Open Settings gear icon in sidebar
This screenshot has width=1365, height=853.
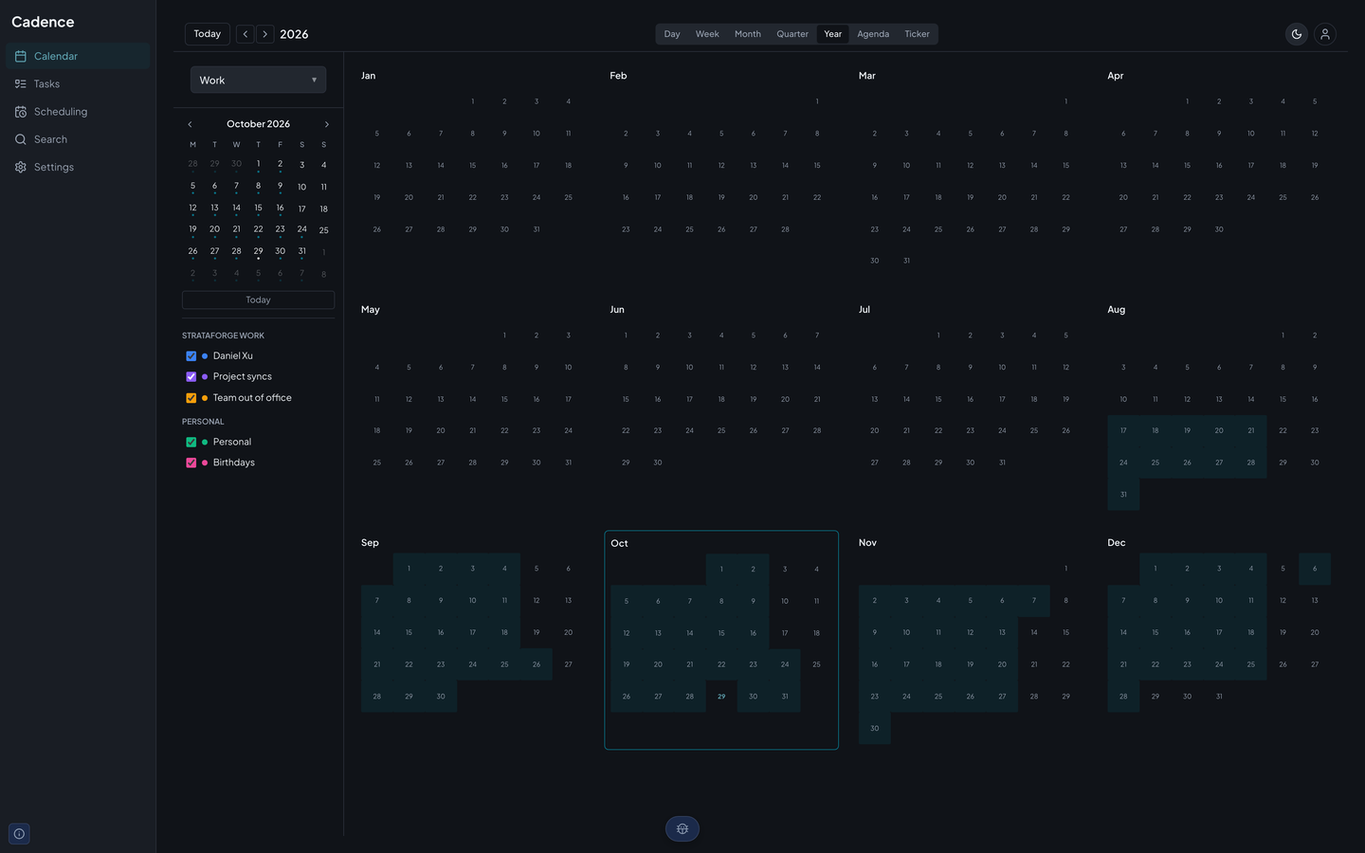[x=21, y=167]
